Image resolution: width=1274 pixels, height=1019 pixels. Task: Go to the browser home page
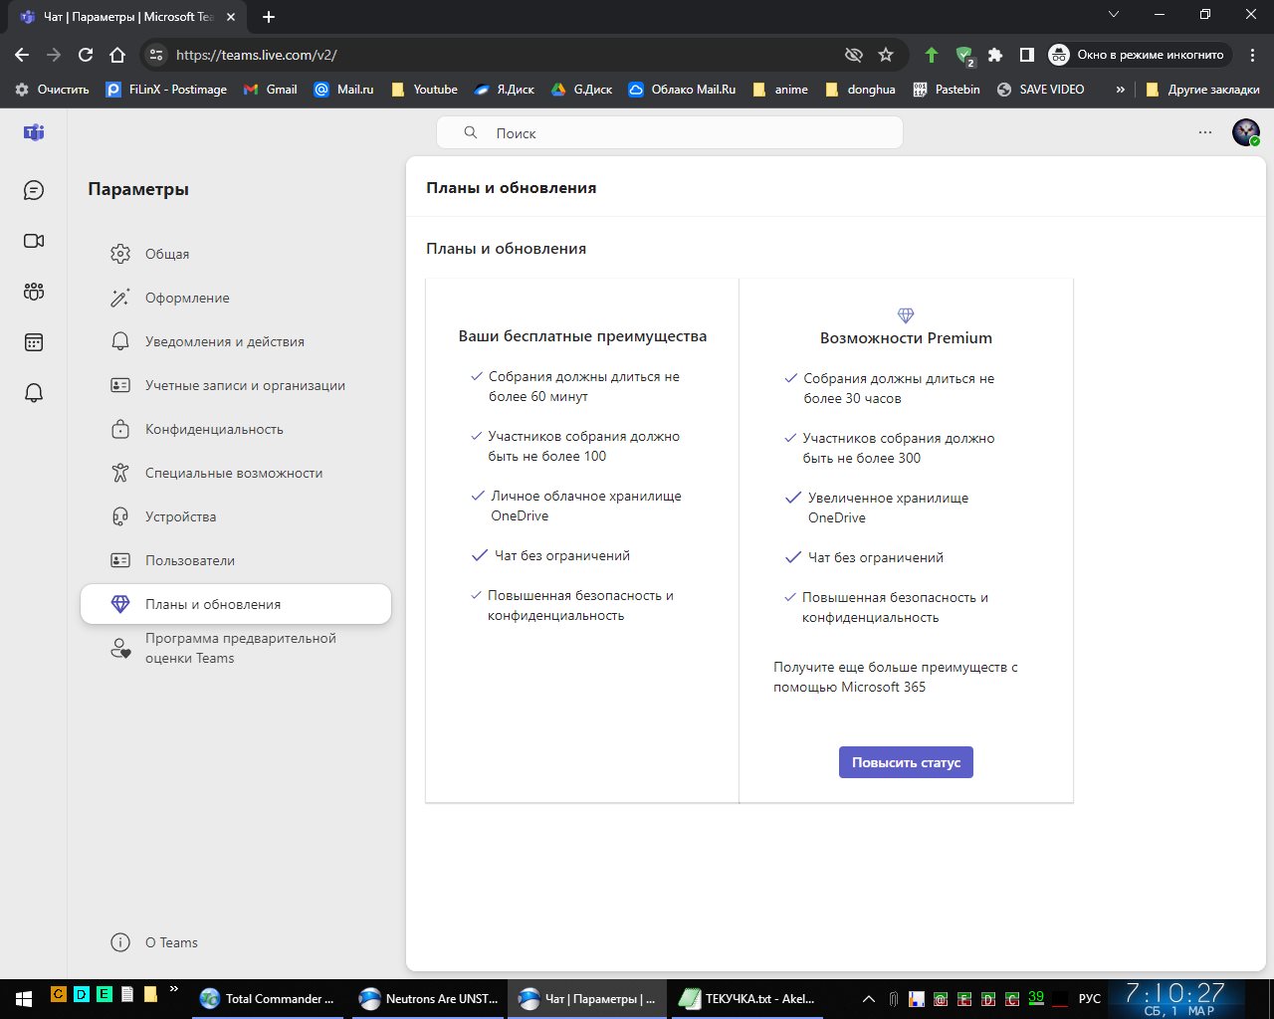coord(117,55)
